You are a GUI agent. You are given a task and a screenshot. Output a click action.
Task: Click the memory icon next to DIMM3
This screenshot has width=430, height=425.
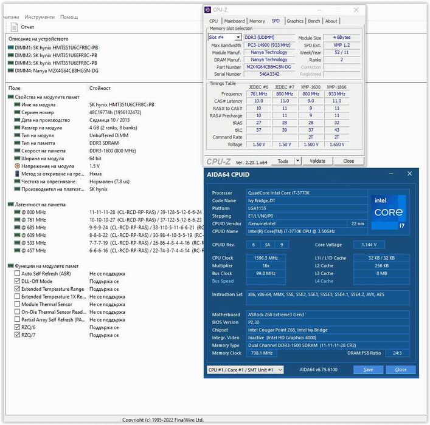pos(11,63)
